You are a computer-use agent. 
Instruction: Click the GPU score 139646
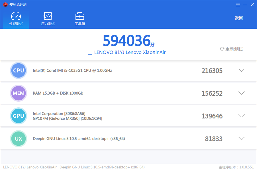click(212, 116)
